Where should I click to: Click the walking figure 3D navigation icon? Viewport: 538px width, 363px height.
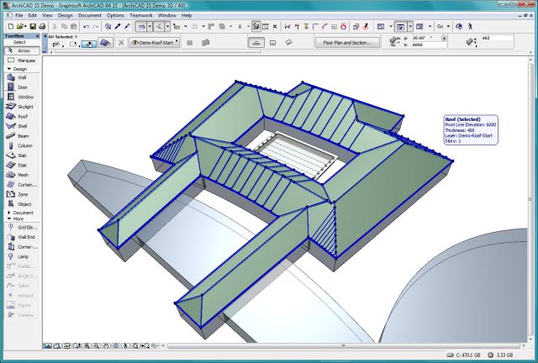coord(470,26)
